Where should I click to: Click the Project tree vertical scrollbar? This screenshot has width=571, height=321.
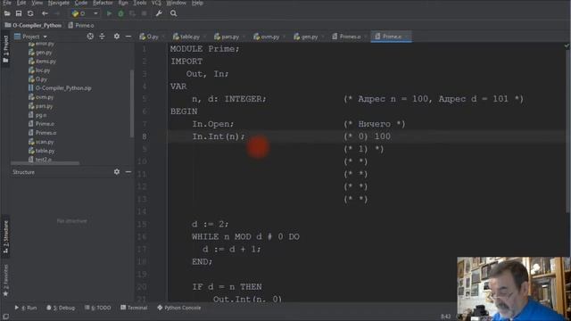tap(131, 103)
